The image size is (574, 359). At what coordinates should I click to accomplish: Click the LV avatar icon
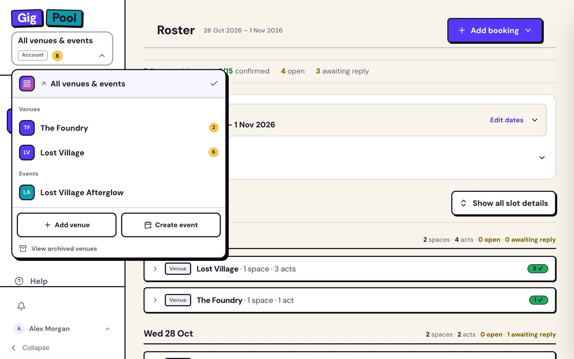click(x=27, y=153)
